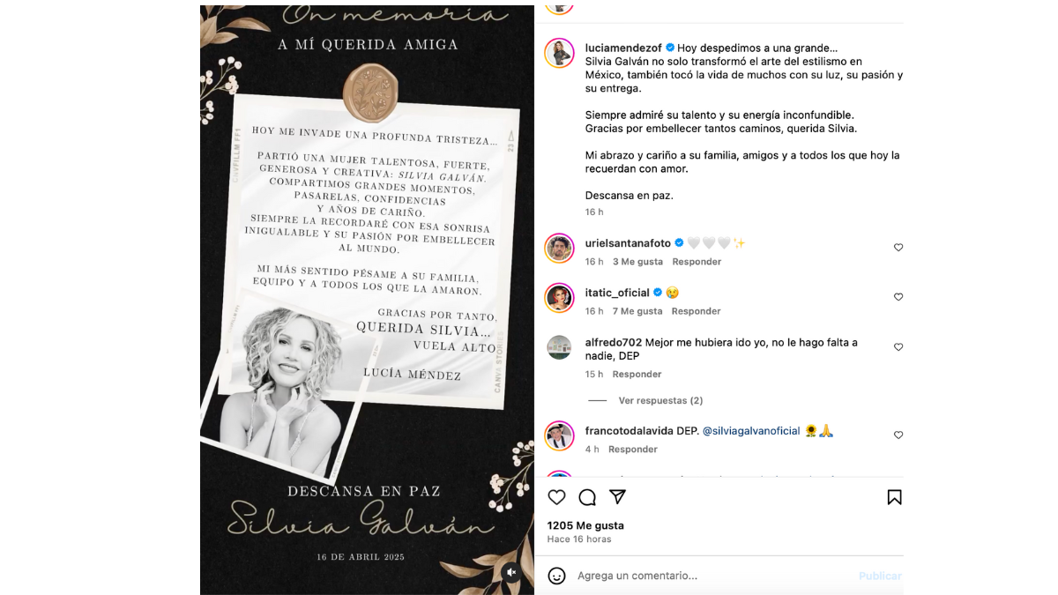Like urielsantanafoto's comment
The width and height of the screenshot is (1058, 595).
898,248
